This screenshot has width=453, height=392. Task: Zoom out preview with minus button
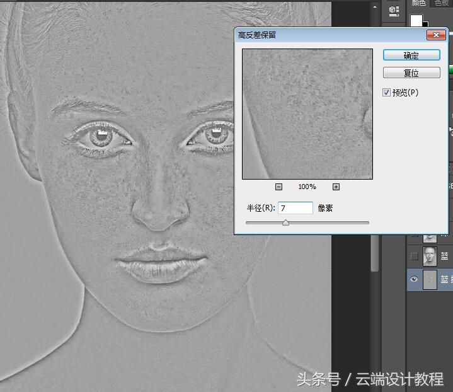click(x=278, y=187)
